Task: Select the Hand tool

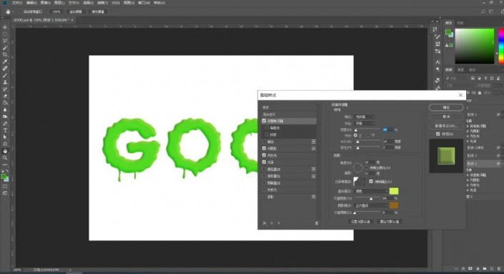Action: pos(5,151)
